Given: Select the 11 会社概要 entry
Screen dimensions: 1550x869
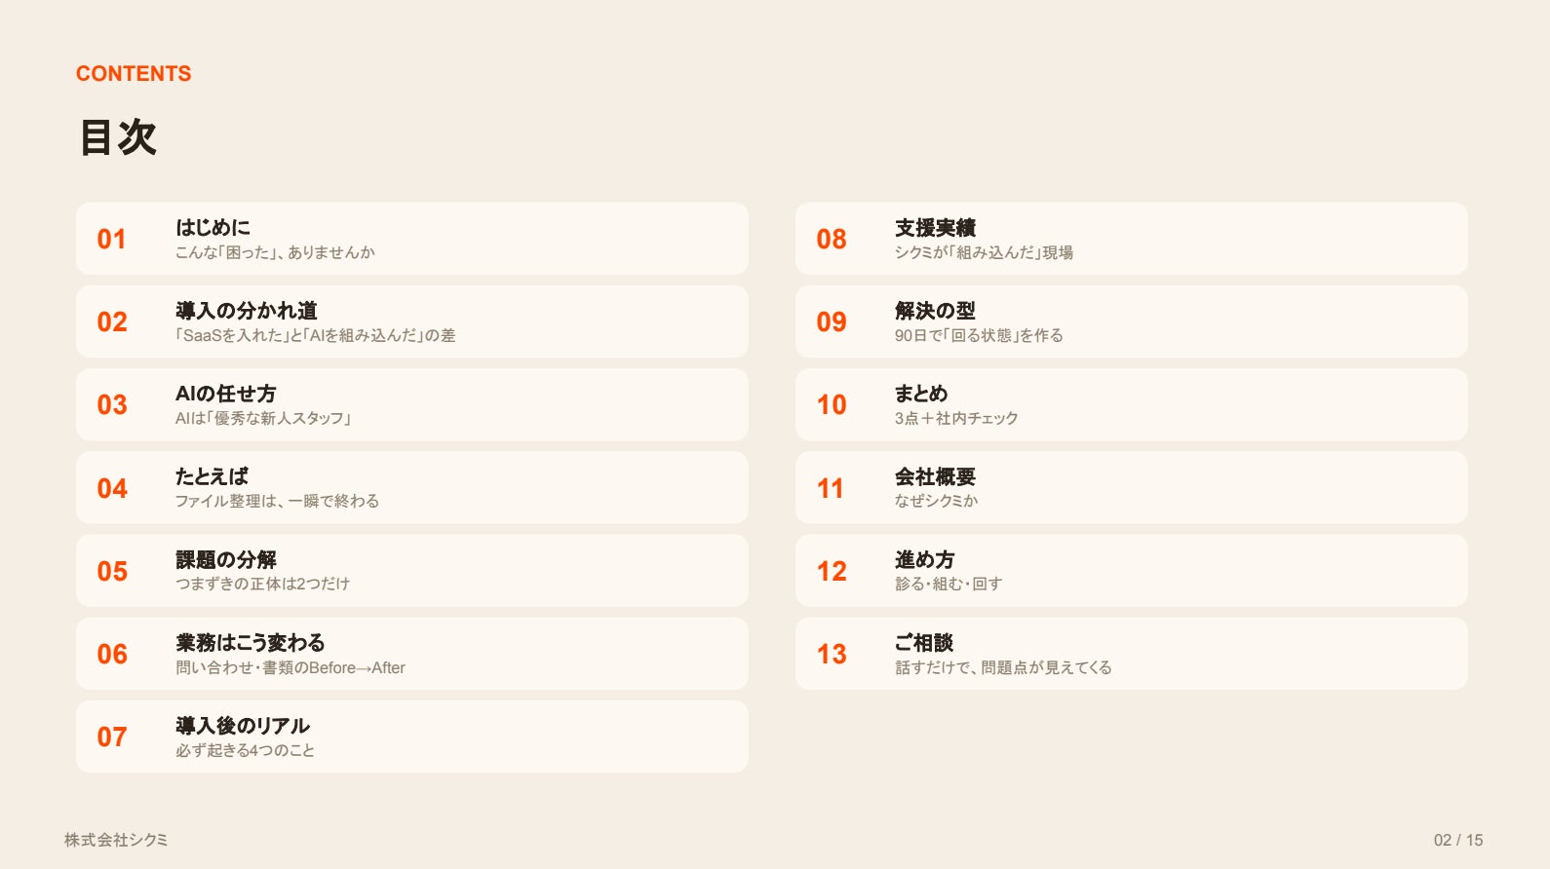Looking at the screenshot, I should [1132, 487].
